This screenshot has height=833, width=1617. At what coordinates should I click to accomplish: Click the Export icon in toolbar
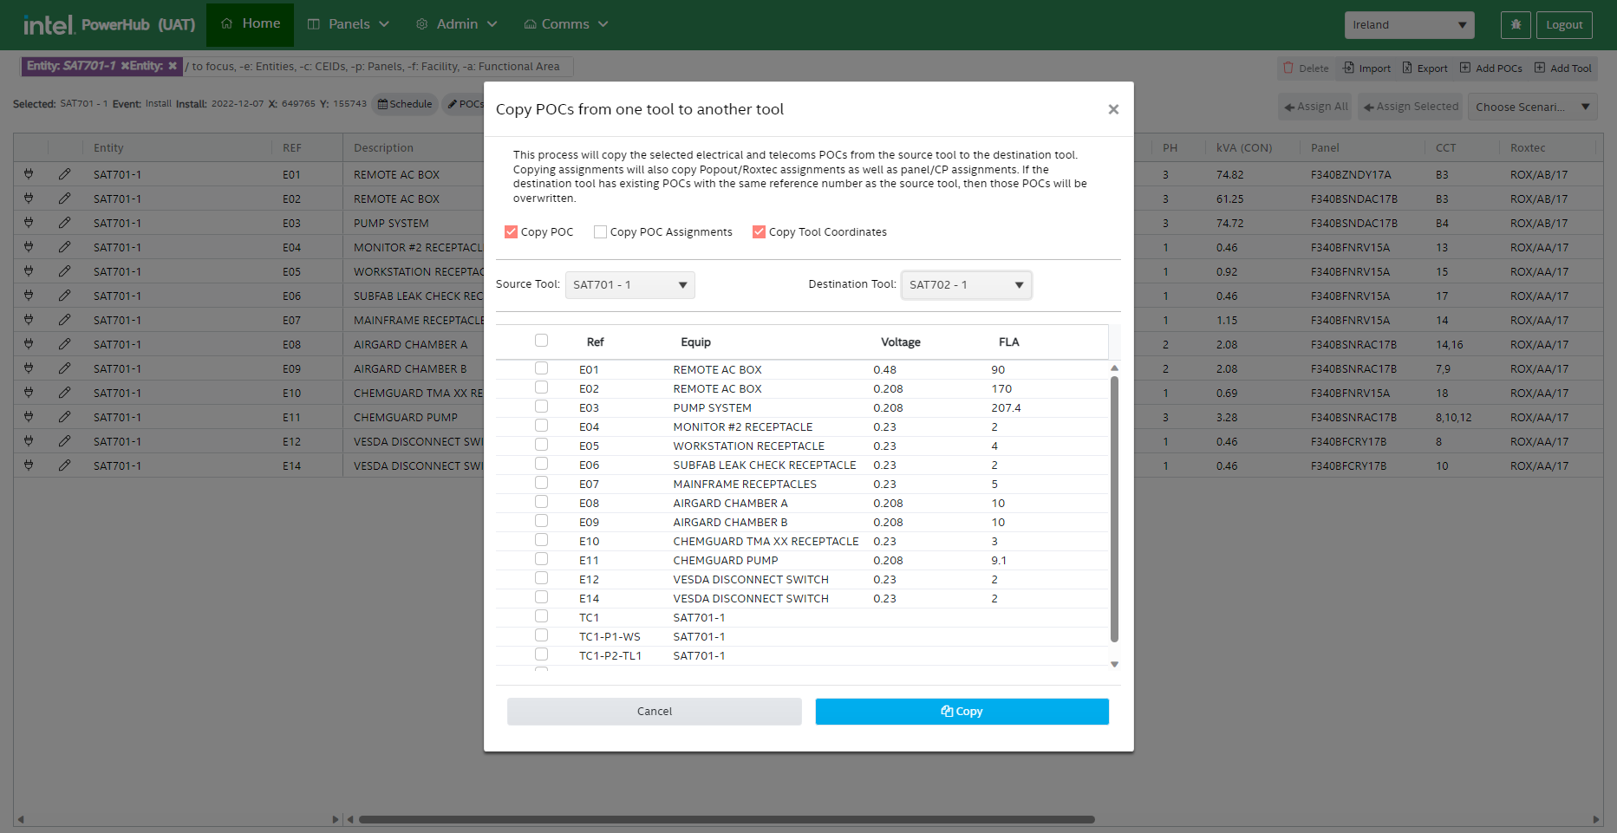(x=1407, y=68)
